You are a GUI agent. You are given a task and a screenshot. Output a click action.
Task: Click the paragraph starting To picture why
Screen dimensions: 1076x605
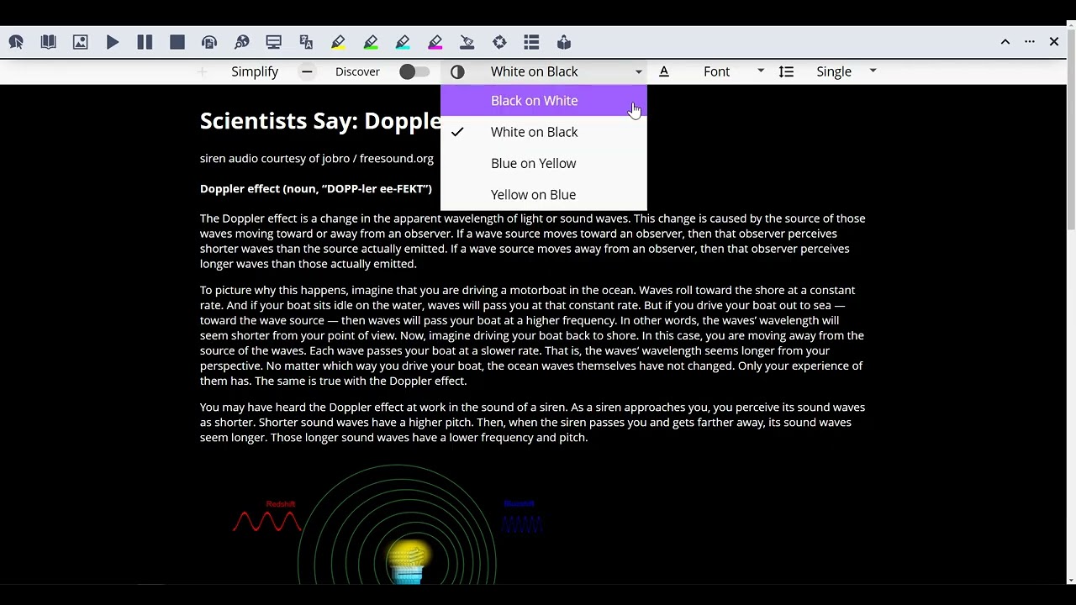pos(533,335)
